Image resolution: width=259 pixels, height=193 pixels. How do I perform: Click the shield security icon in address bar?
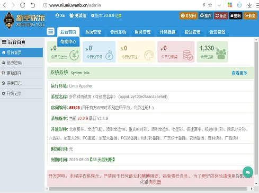[x=45, y=5]
